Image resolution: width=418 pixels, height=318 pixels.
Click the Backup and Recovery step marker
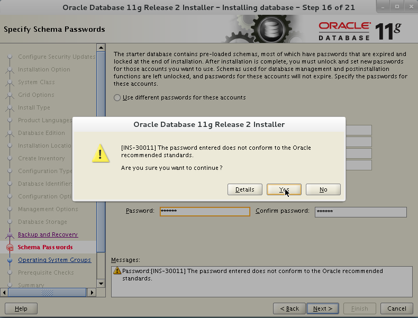[10, 235]
